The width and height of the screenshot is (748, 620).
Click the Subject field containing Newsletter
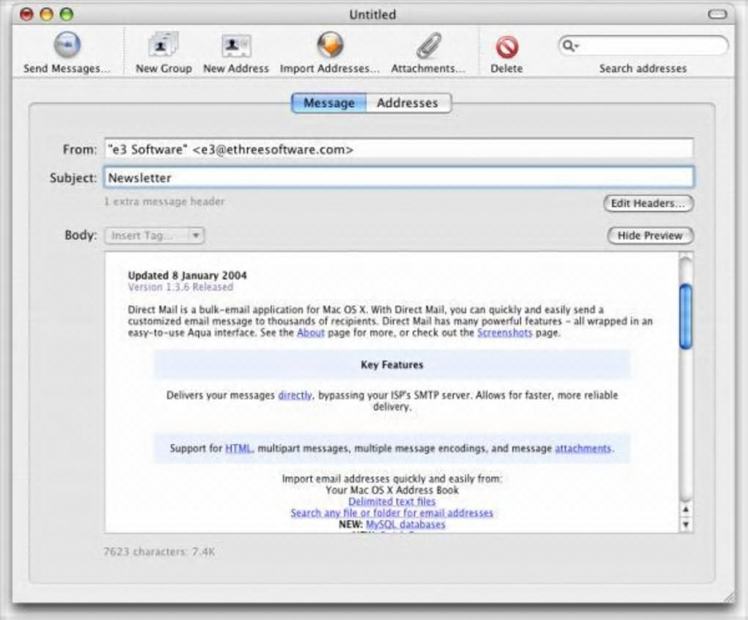[x=399, y=178]
